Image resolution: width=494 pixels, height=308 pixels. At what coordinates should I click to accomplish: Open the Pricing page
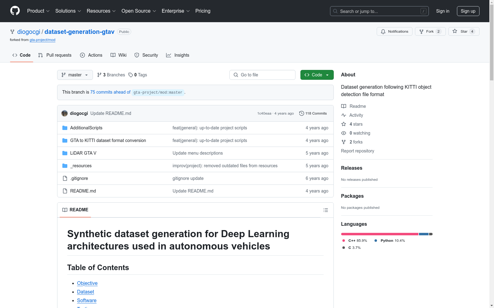tap(203, 11)
